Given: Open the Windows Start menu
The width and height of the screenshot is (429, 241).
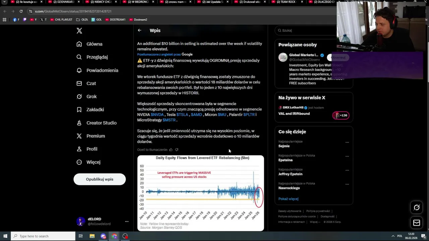Looking at the screenshot, I should [5, 236].
